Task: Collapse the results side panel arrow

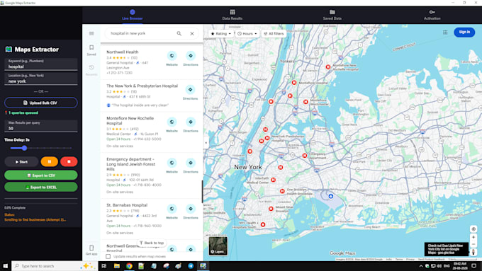Action: (x=206, y=143)
